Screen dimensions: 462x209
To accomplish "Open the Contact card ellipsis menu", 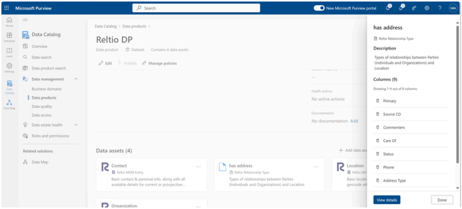I will [x=198, y=167].
